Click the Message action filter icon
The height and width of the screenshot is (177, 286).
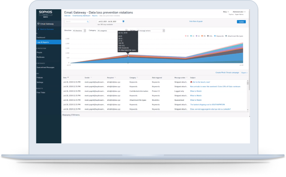pos(186,78)
